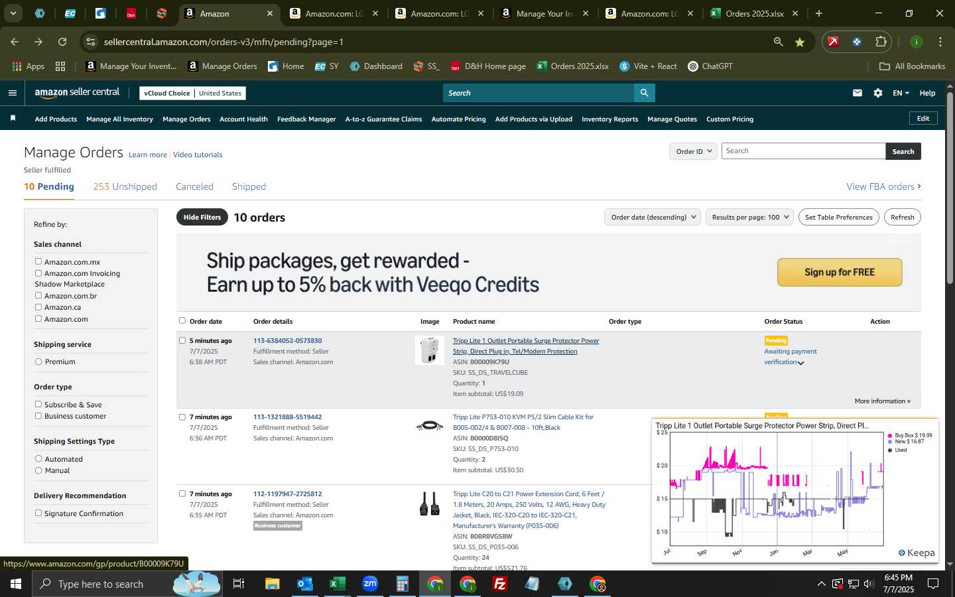Open the Order ID search type dropdown
Image resolution: width=955 pixels, height=597 pixels.
(693, 151)
